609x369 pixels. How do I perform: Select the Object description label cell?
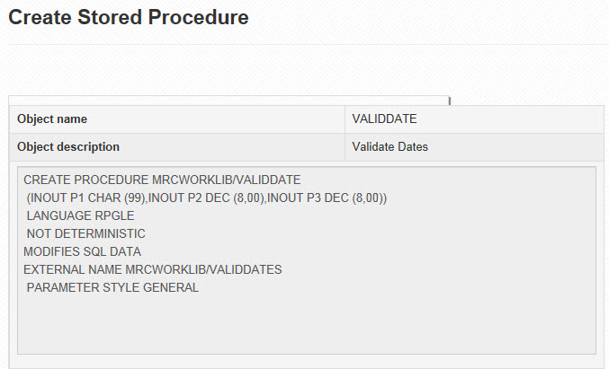point(177,147)
